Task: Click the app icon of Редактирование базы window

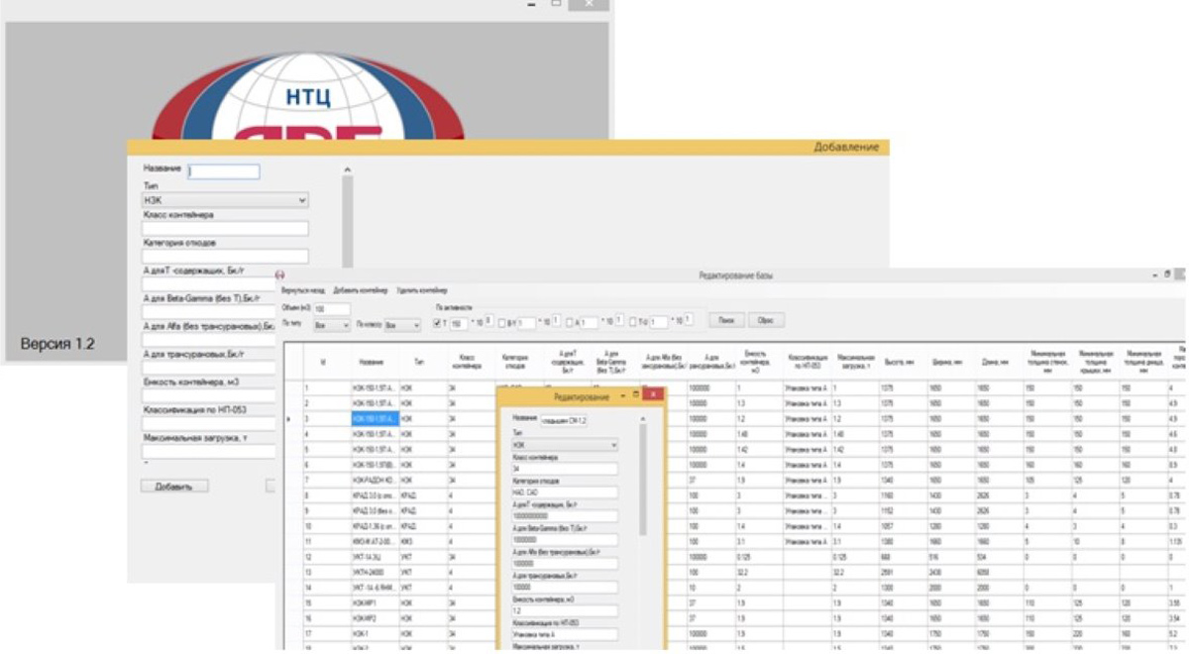Action: point(279,273)
